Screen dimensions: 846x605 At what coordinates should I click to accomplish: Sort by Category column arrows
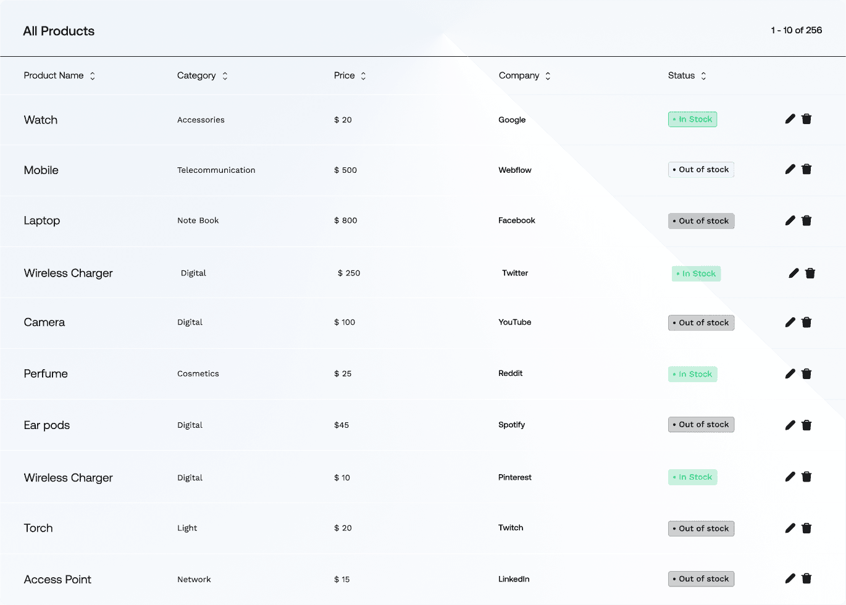(x=225, y=76)
